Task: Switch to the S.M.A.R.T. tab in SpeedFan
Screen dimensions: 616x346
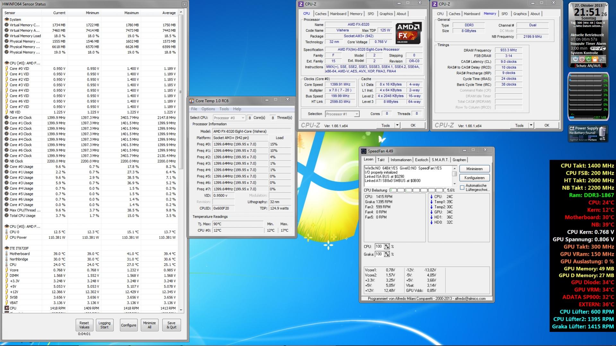Action: click(x=440, y=160)
